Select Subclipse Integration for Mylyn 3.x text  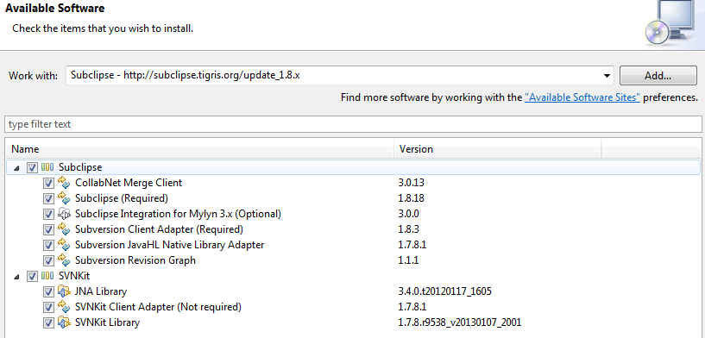(x=178, y=214)
